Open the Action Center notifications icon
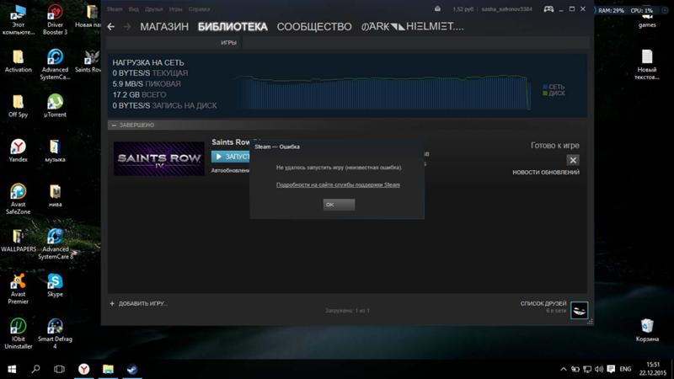Viewport: 674px width, 379px height. tap(611, 369)
